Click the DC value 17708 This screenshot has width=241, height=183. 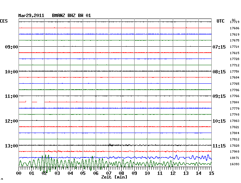point(235,114)
